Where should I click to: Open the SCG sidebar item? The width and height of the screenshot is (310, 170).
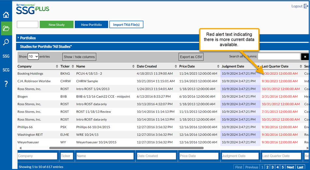click(x=6, y=70)
